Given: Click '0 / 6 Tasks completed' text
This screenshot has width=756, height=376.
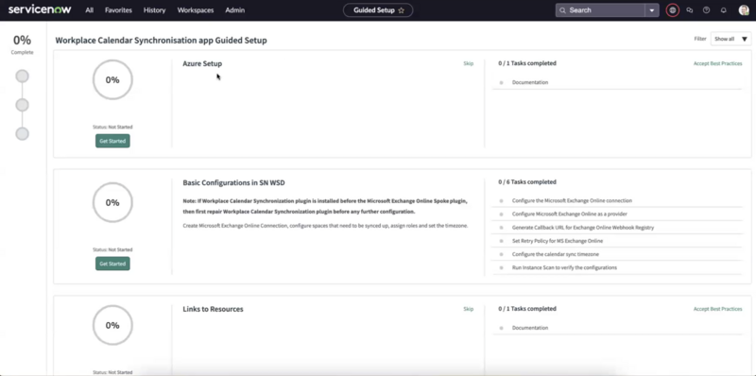Looking at the screenshot, I should [527, 182].
